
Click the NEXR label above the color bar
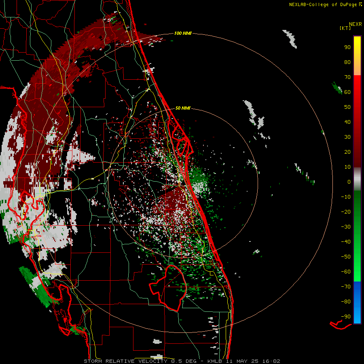click(x=356, y=24)
